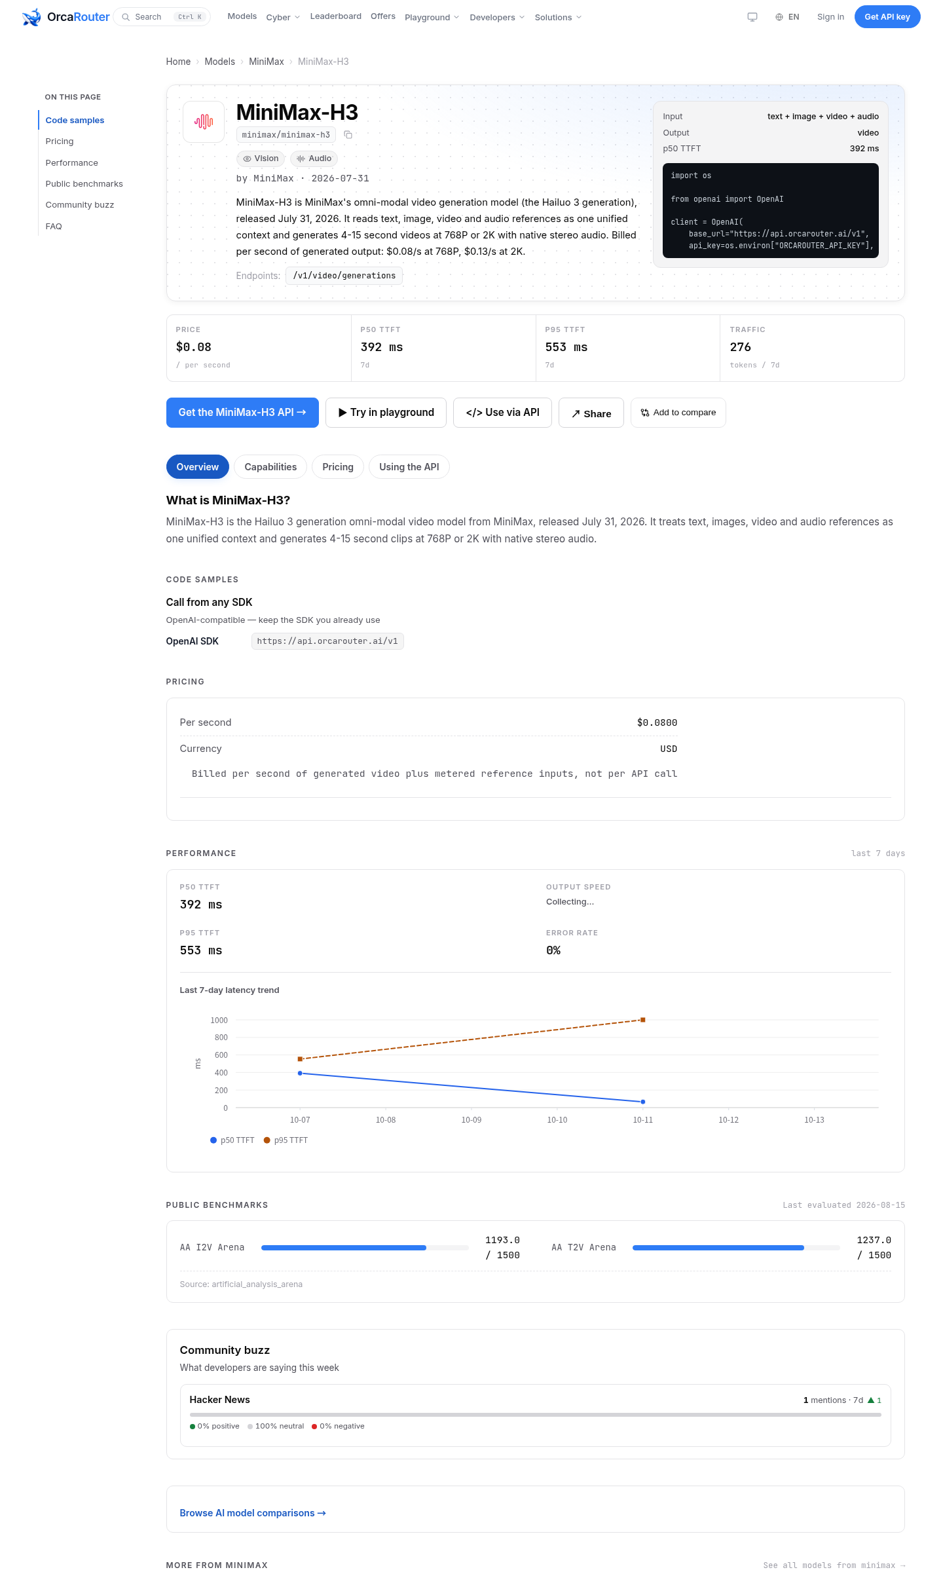Open Try in playground
The height and width of the screenshot is (1572, 943).
pyautogui.click(x=386, y=413)
